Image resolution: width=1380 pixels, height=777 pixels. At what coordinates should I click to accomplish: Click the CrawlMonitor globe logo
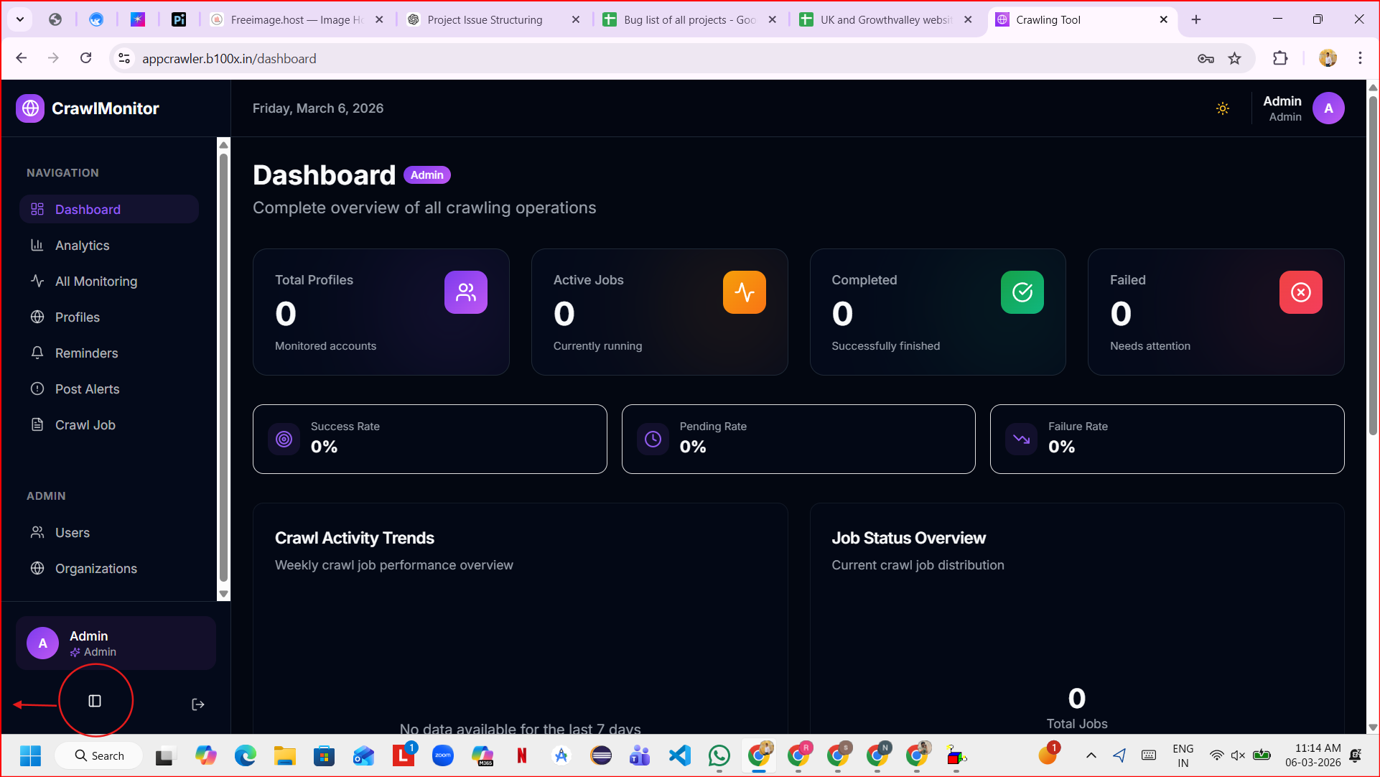(x=30, y=108)
